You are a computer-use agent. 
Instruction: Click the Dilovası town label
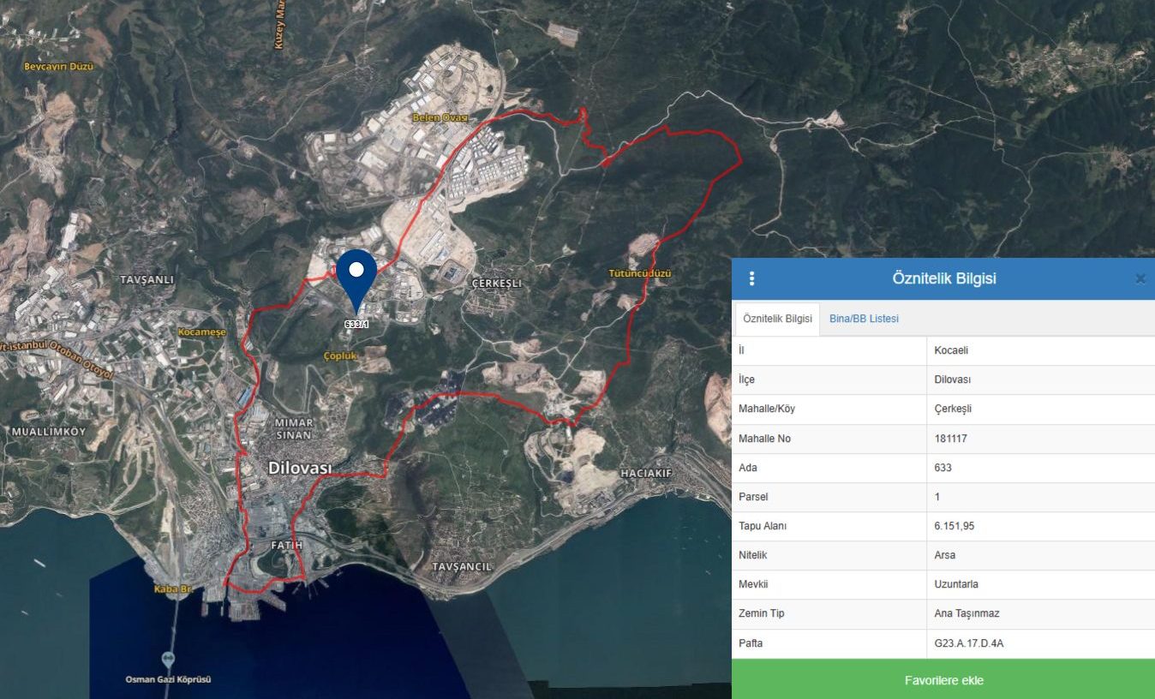point(299,468)
